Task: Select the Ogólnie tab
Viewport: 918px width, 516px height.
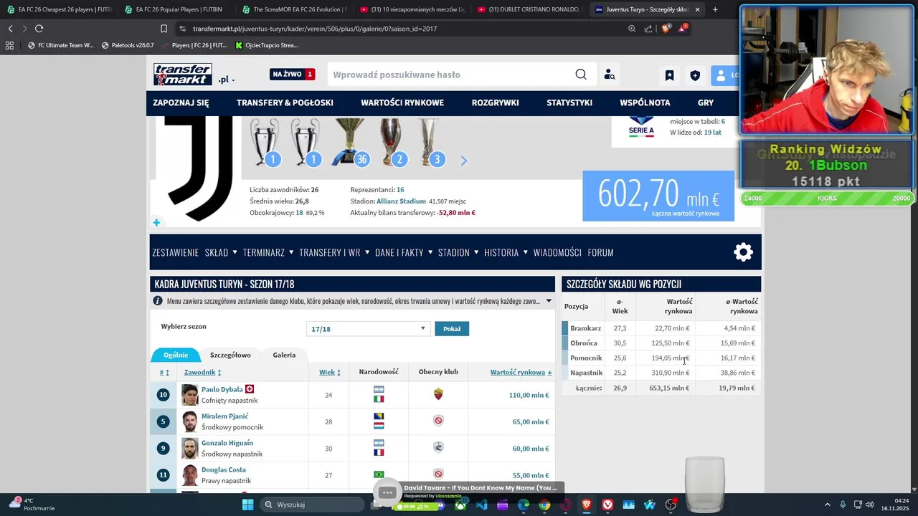Action: click(176, 355)
